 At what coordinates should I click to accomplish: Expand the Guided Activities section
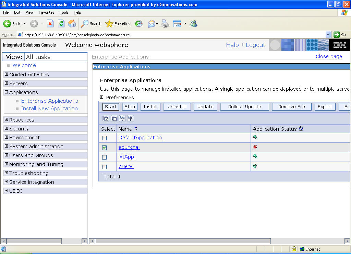6,74
